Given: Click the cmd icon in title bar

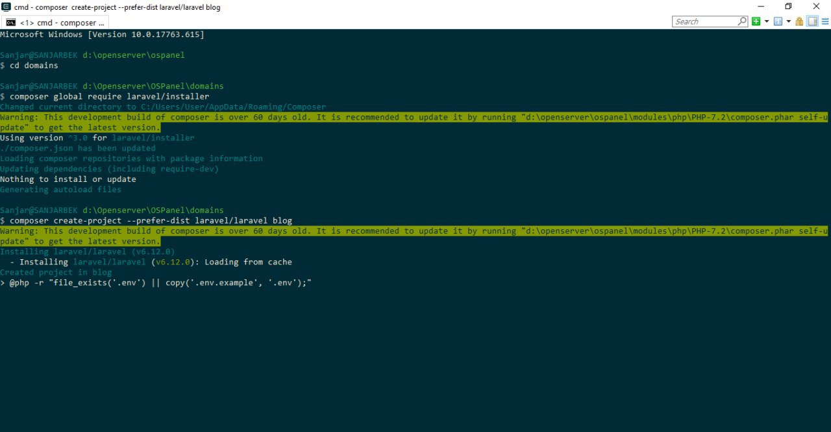Looking at the screenshot, I should tap(6, 6).
